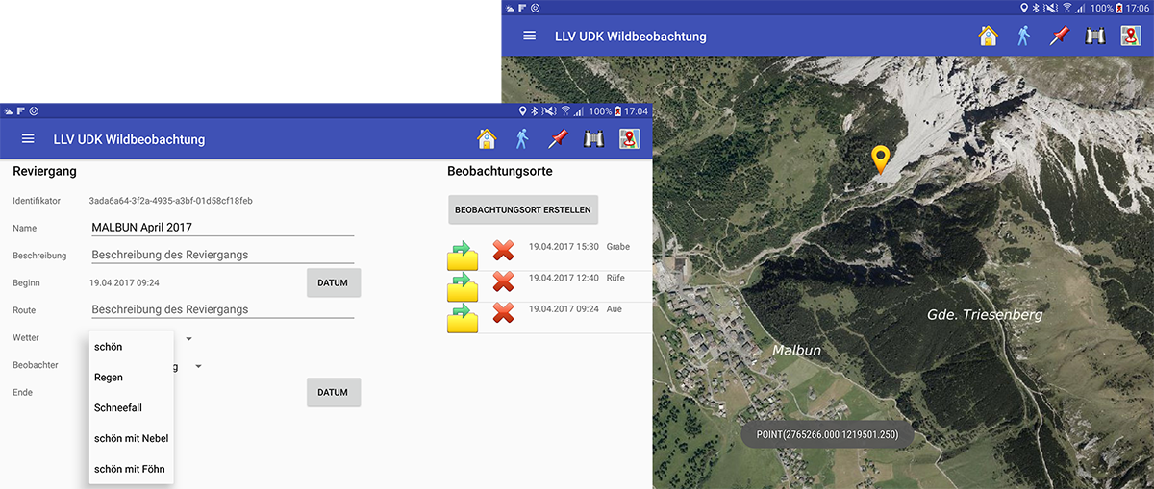This screenshot has height=489, width=1154.
Task: Open the Rüfe observation folder icon
Action: pos(463,286)
